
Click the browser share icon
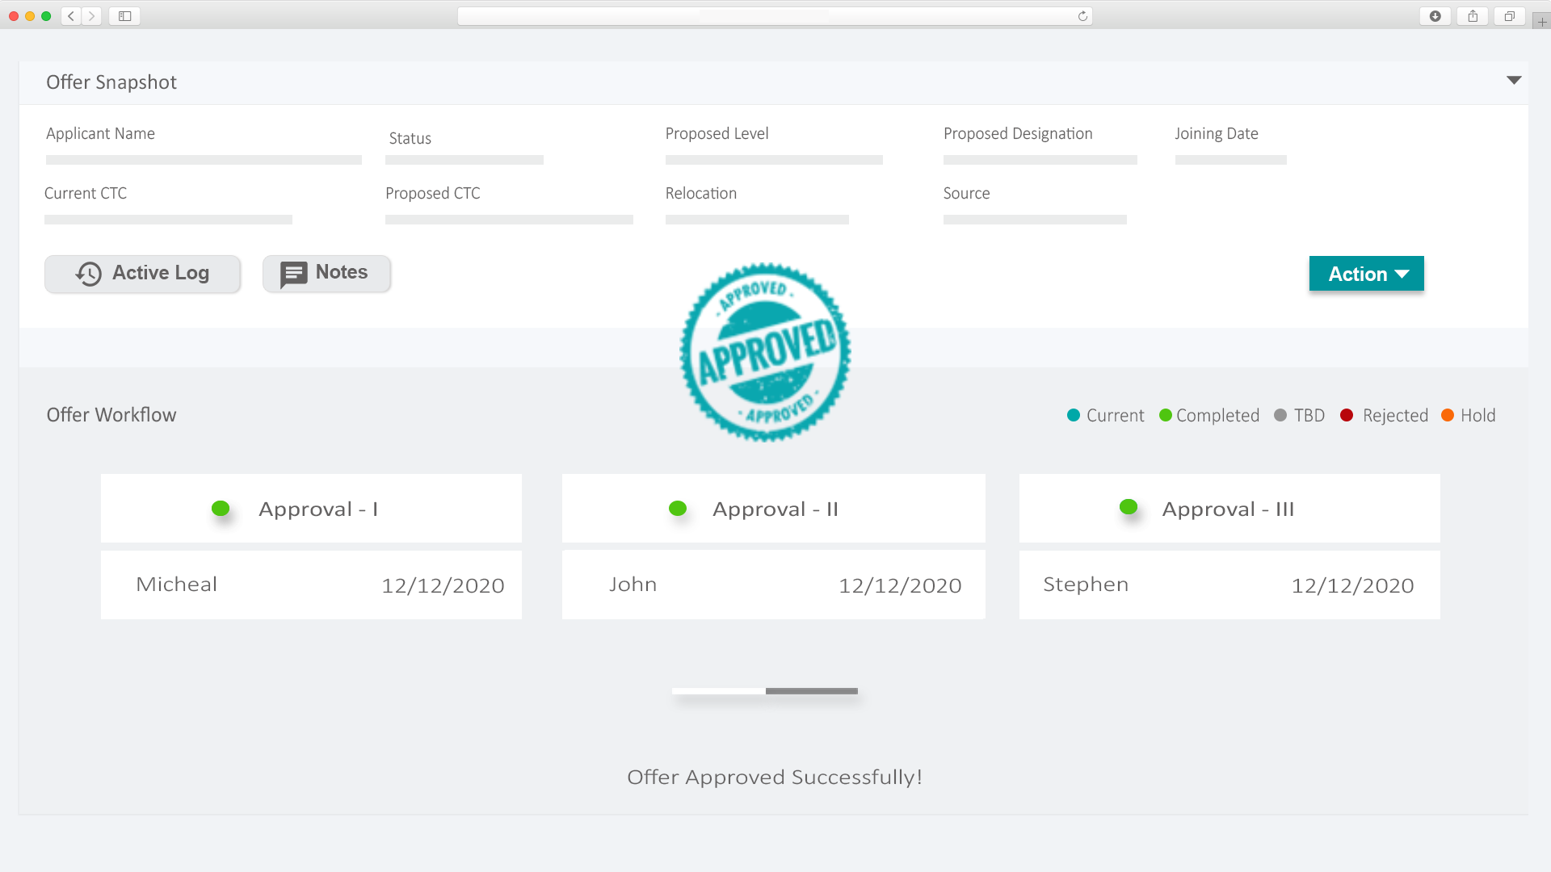1473,16
